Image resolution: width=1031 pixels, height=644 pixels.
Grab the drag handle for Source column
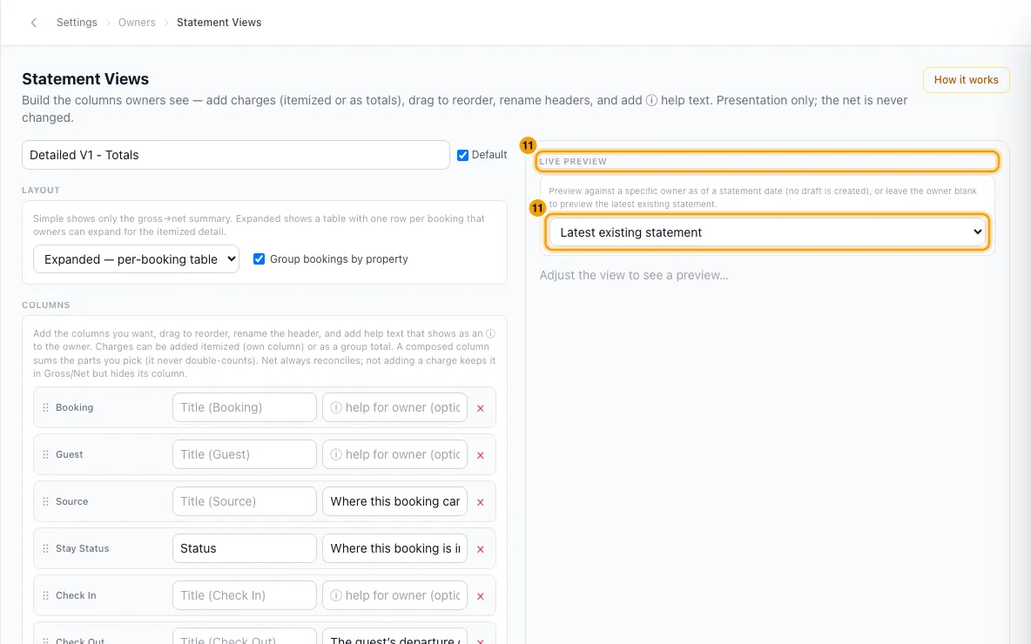point(45,501)
